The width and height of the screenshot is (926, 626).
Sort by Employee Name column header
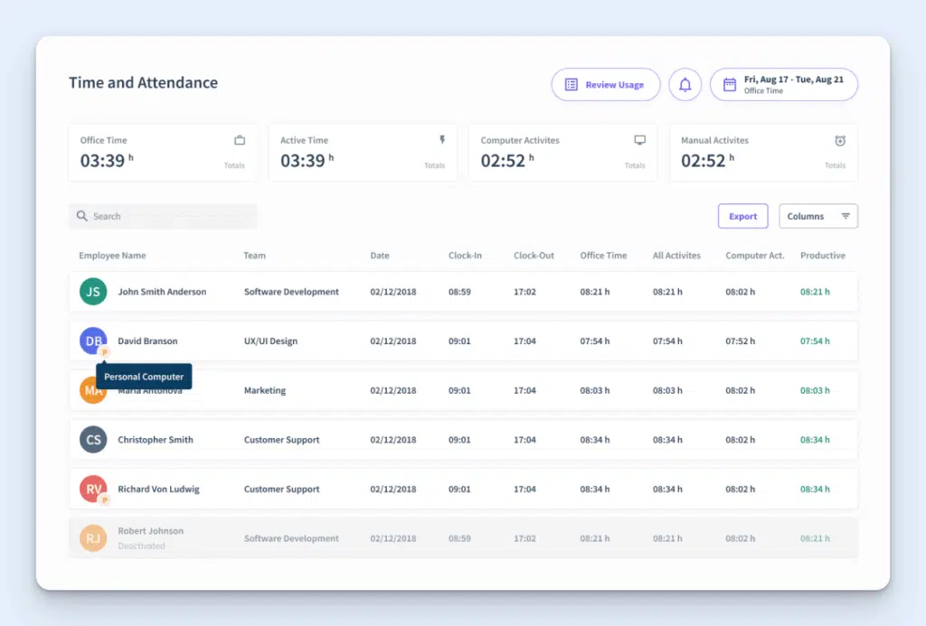(112, 256)
